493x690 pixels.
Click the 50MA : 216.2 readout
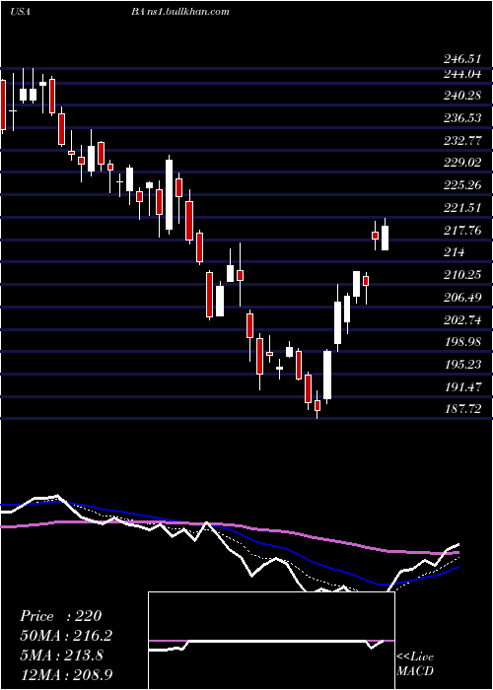66,636
